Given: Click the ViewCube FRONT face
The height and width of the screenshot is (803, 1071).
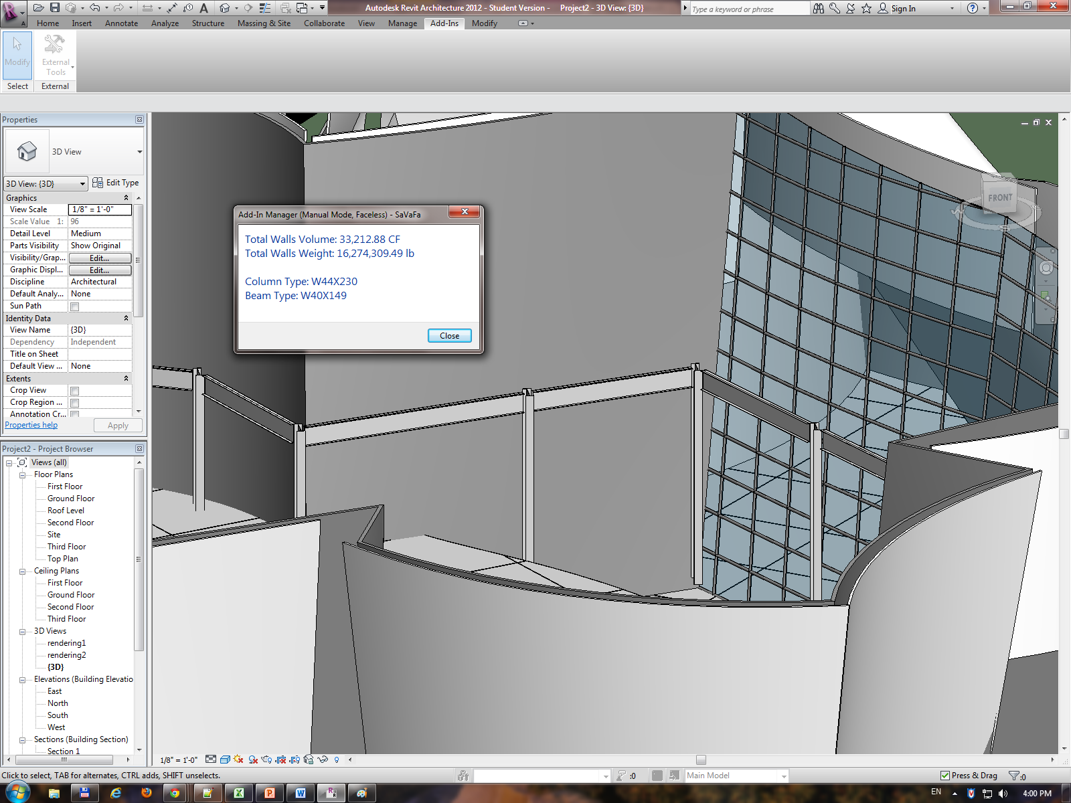Looking at the screenshot, I should click(x=999, y=197).
